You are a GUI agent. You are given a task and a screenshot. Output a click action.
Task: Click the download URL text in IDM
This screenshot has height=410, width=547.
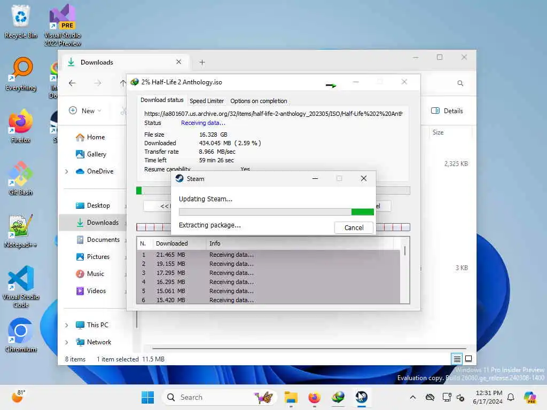coord(273,114)
